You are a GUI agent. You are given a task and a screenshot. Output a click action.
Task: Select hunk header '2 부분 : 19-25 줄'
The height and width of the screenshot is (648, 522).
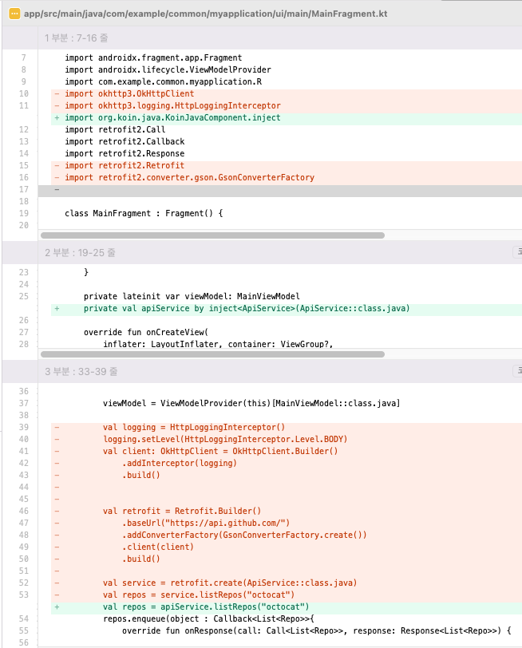pos(80,252)
